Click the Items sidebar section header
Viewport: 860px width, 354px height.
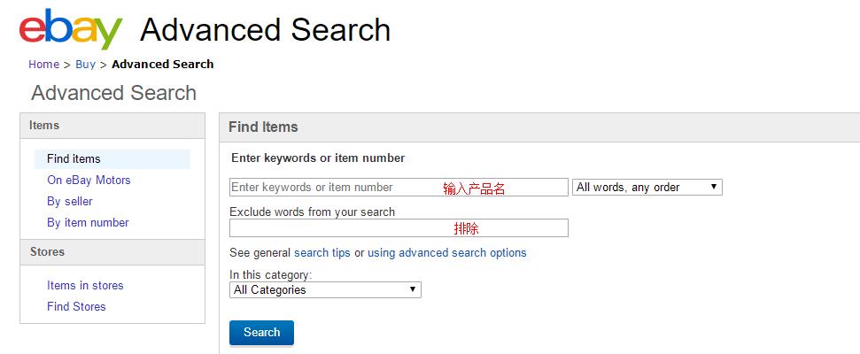[x=44, y=126]
